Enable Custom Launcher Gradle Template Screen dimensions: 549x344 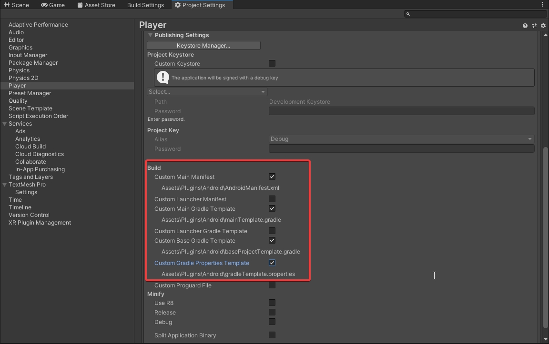(x=272, y=231)
